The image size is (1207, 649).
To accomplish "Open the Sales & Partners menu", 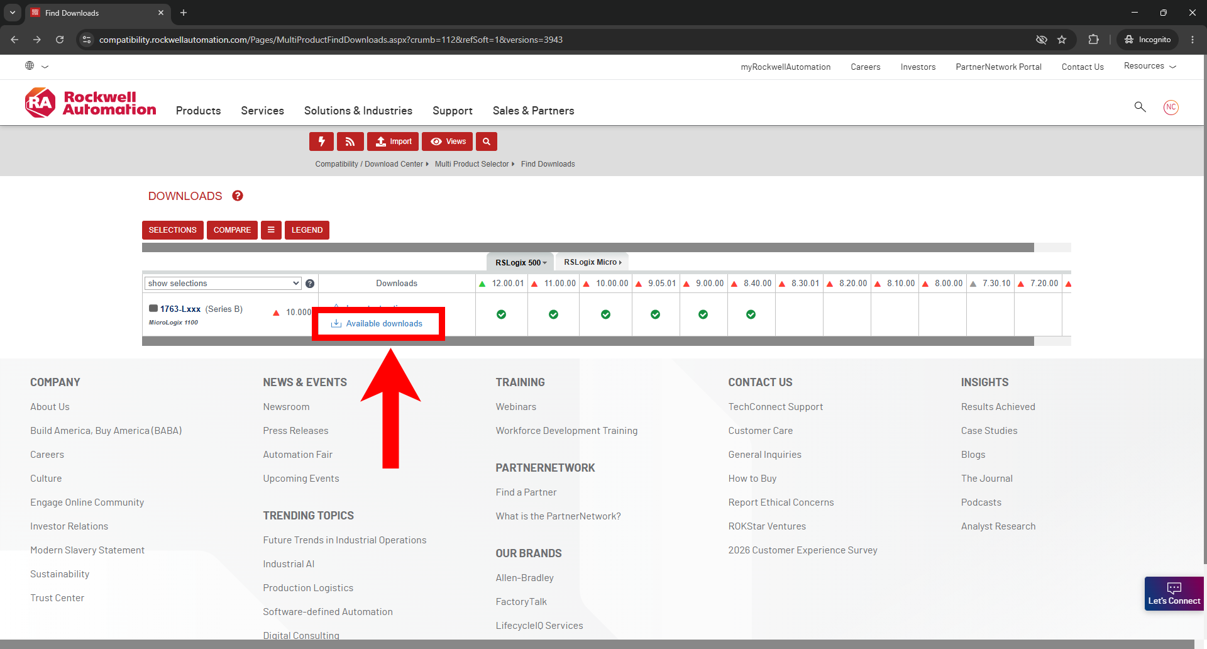I will tap(533, 111).
